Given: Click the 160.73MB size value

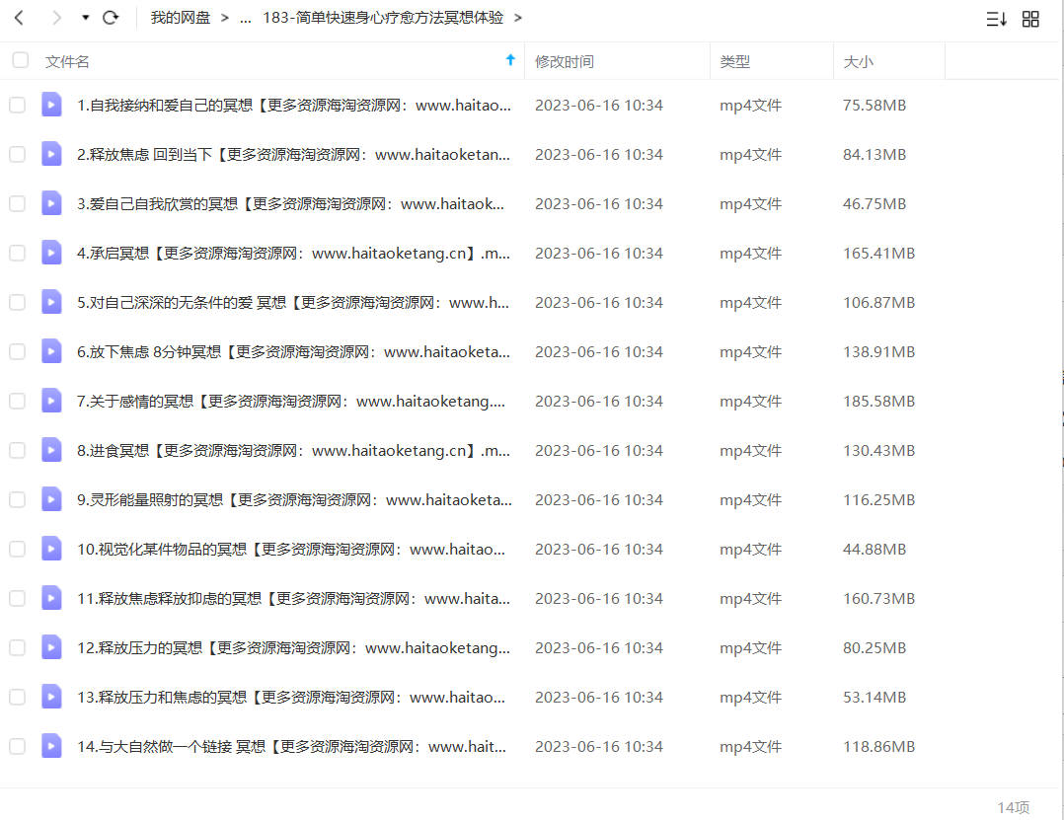Looking at the screenshot, I should click(x=878, y=599).
